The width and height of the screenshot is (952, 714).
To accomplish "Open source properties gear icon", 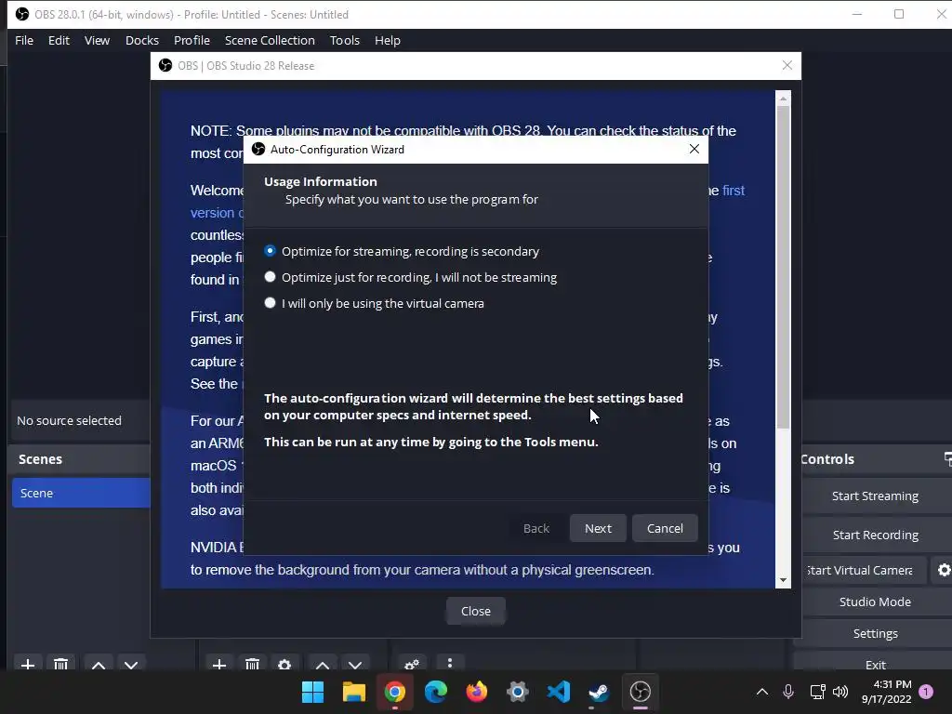I will (x=284, y=665).
